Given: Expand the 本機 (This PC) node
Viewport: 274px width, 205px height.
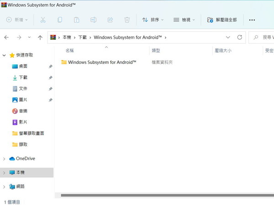Looking at the screenshot, I should coord(4,173).
